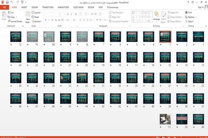
Task: Open Clipboard pane dialog launcher
Action: click(23, 26)
